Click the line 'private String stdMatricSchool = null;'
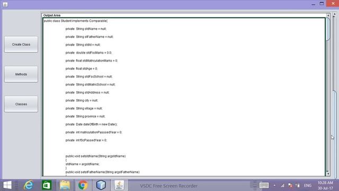339x191 pixels. tap(91, 84)
